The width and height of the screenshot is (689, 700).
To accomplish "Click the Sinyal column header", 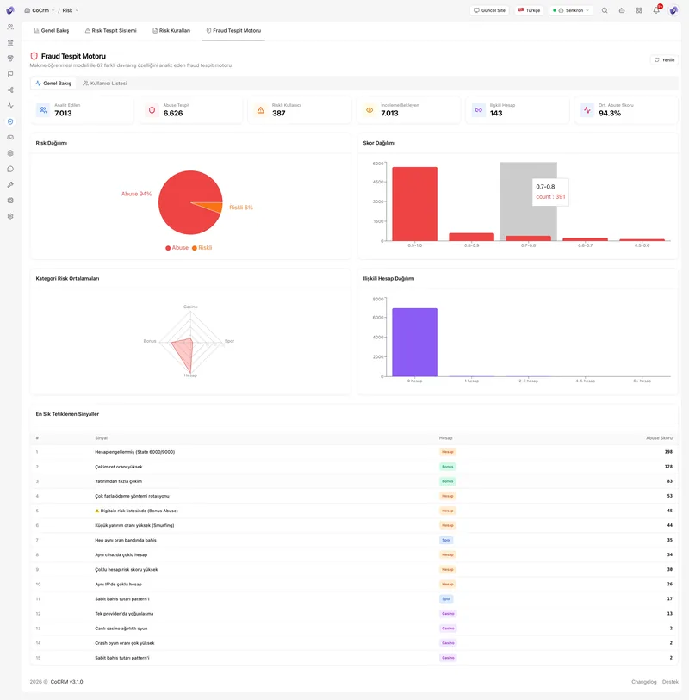I will 102,438.
